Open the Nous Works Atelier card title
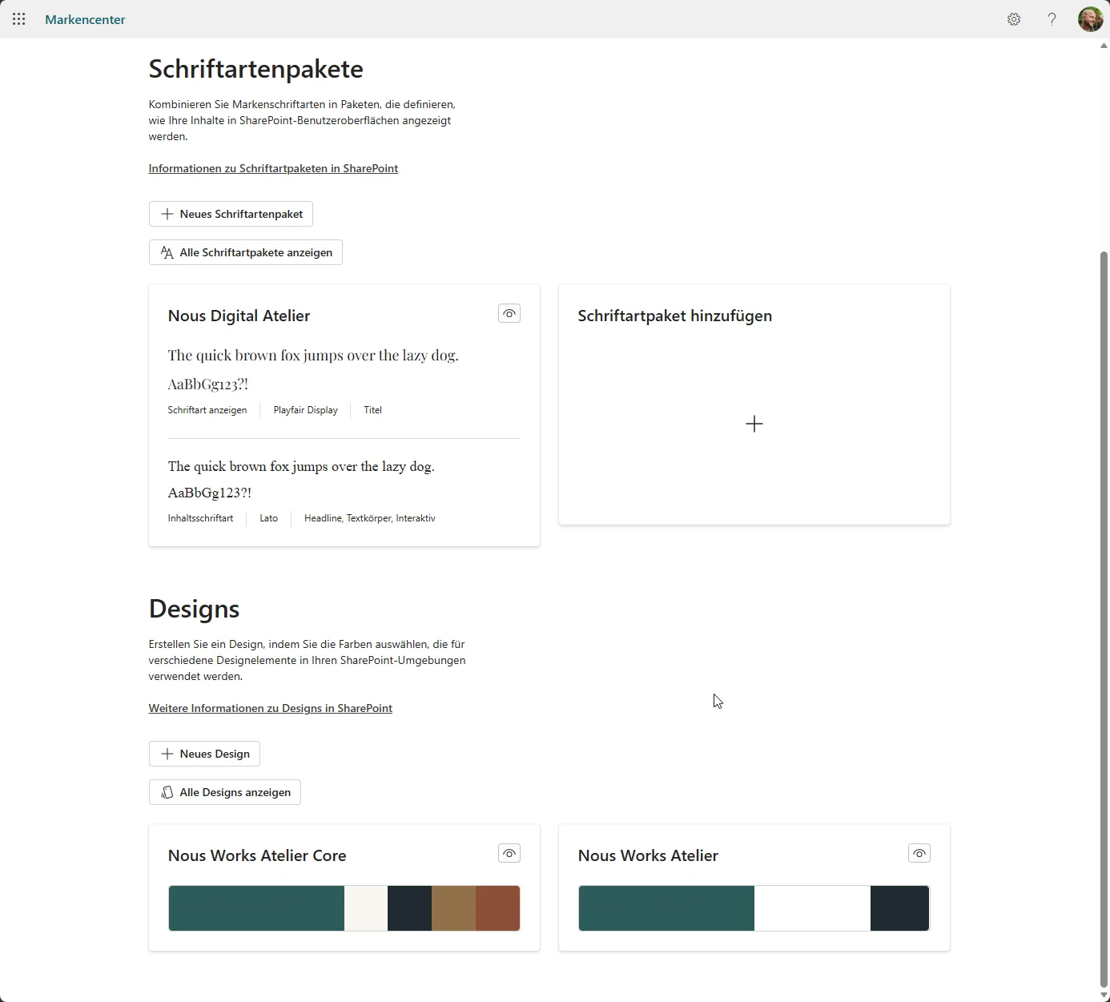Screen dimensions: 1110x1002 pos(648,855)
